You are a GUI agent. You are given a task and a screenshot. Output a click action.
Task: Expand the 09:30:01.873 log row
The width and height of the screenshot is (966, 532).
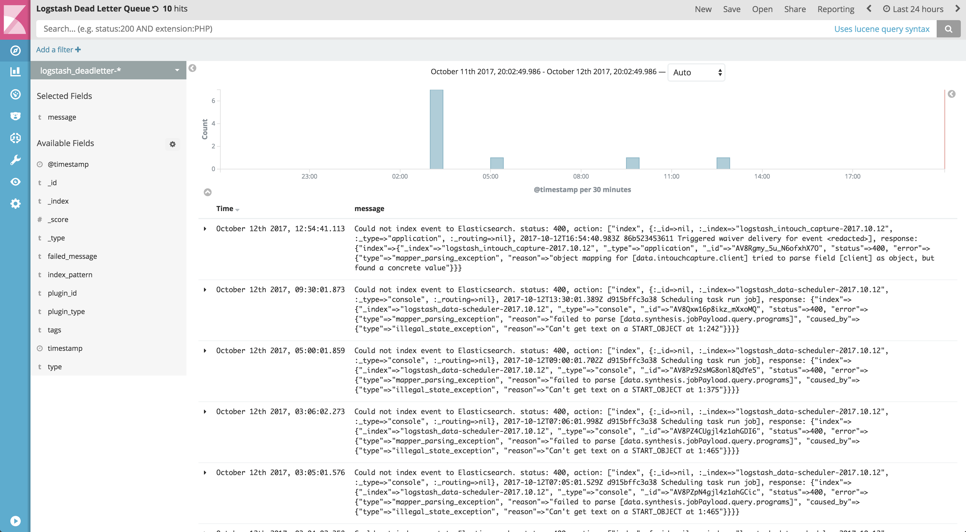click(x=205, y=290)
